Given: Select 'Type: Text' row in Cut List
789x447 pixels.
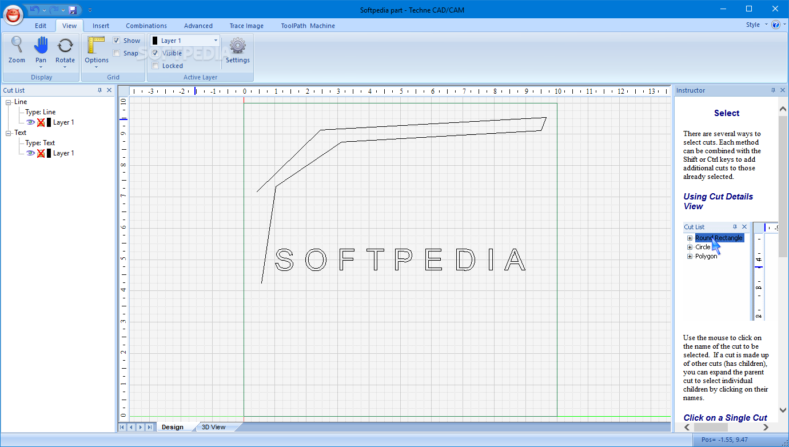Looking at the screenshot, I should 40,143.
